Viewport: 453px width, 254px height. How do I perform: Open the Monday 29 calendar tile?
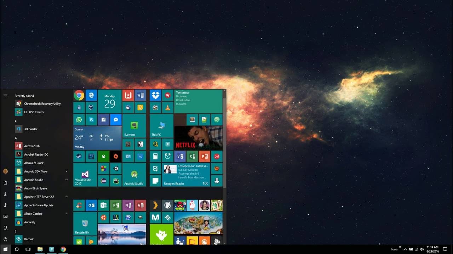tap(110, 102)
